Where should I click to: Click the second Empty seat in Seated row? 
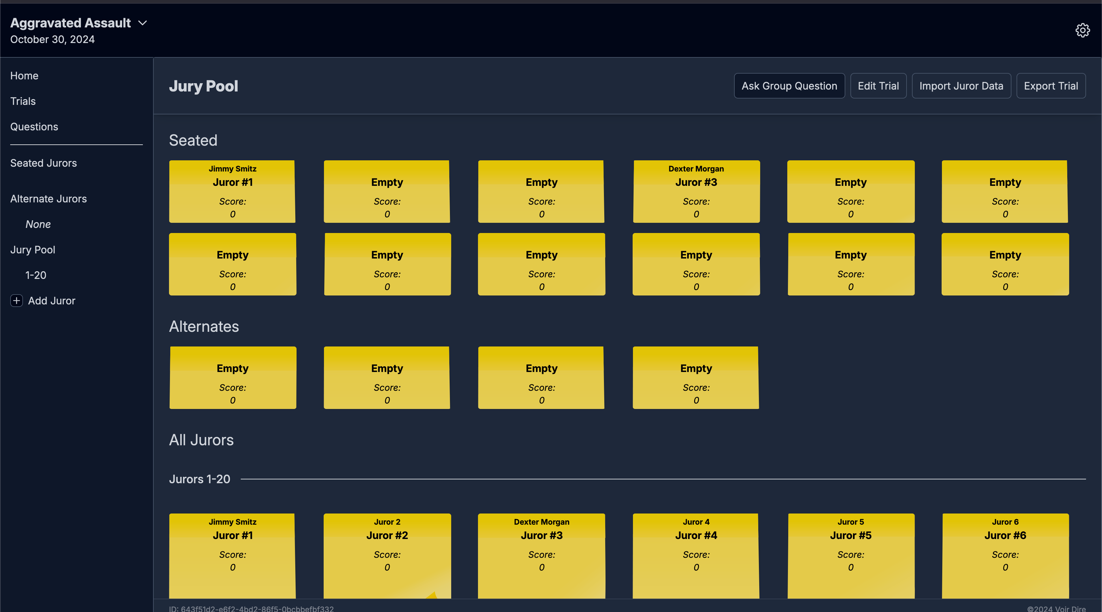387,191
